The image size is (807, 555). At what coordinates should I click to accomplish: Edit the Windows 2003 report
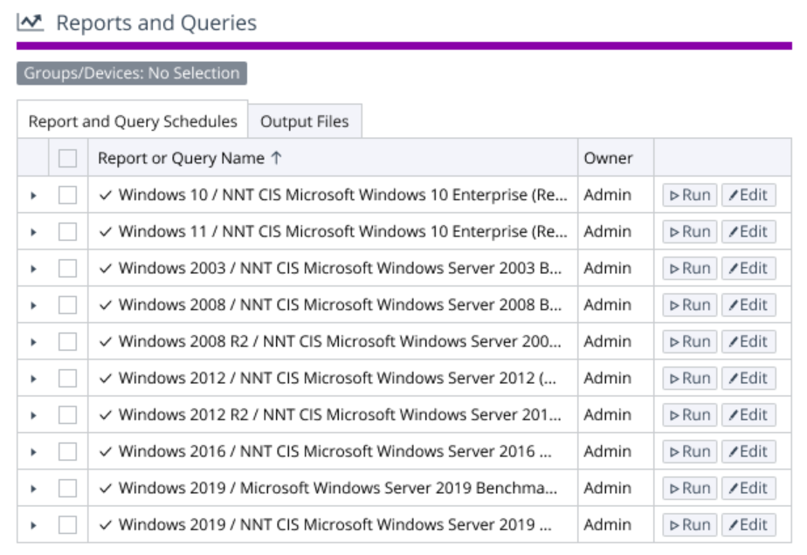(x=748, y=269)
